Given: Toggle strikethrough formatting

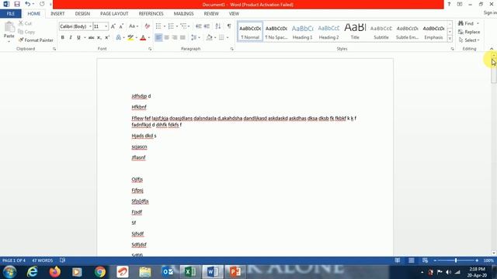Looking at the screenshot, I should (92, 38).
